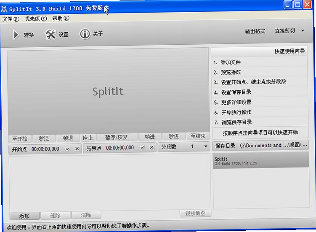Clear 结束点 with its X icon

point(152,148)
